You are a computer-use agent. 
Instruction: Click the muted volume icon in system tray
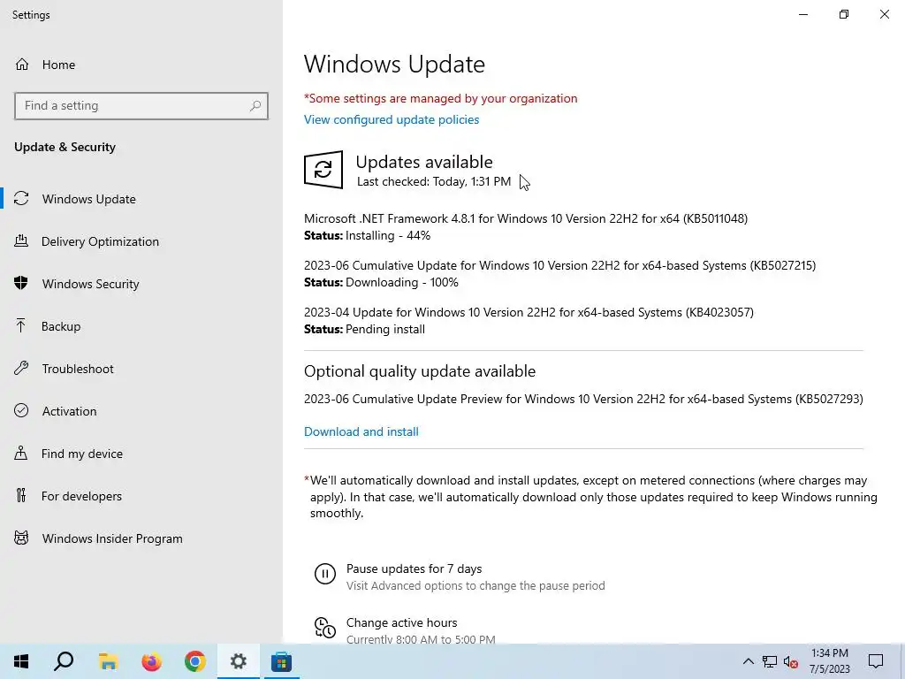point(791,661)
